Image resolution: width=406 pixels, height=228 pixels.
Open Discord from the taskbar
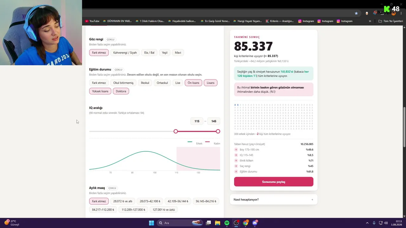(x=255, y=223)
